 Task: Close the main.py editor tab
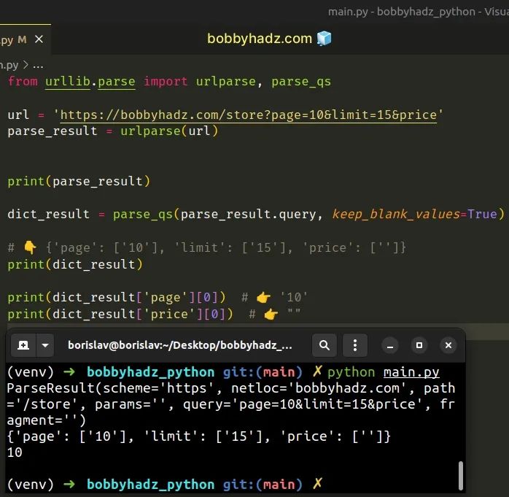39,39
